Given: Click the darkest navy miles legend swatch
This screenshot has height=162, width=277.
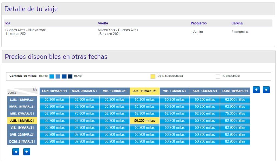Looking at the screenshot, I should (x=70, y=76).
